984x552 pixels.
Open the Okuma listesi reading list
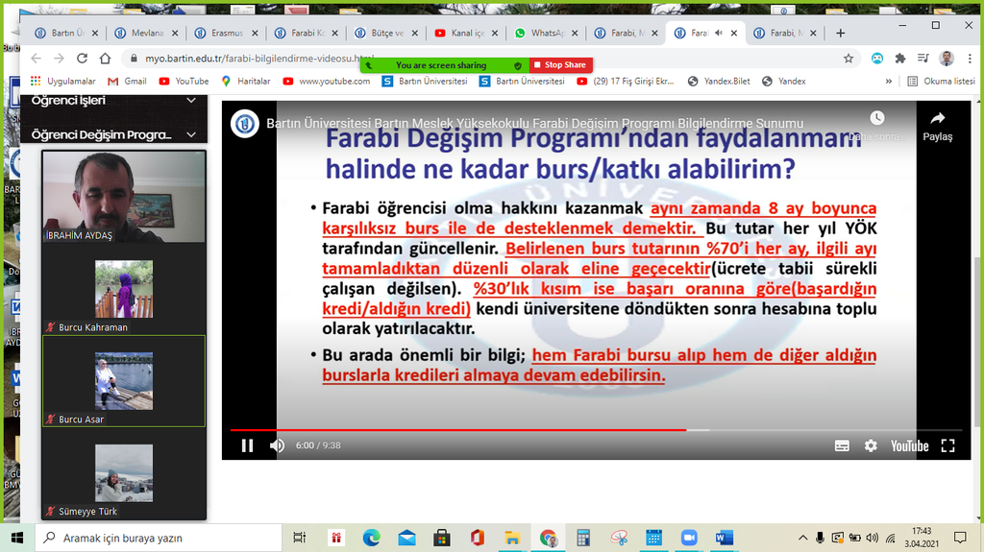coord(942,81)
